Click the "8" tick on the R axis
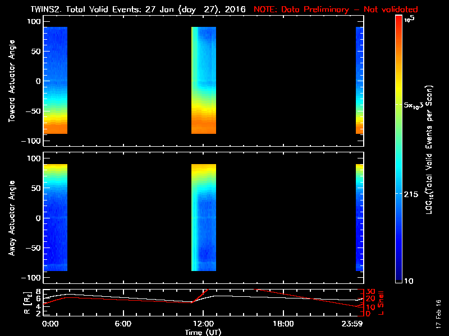449x336 pixels. [38, 292]
